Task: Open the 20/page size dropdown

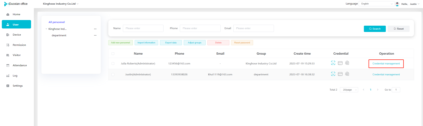Action: [x=349, y=90]
